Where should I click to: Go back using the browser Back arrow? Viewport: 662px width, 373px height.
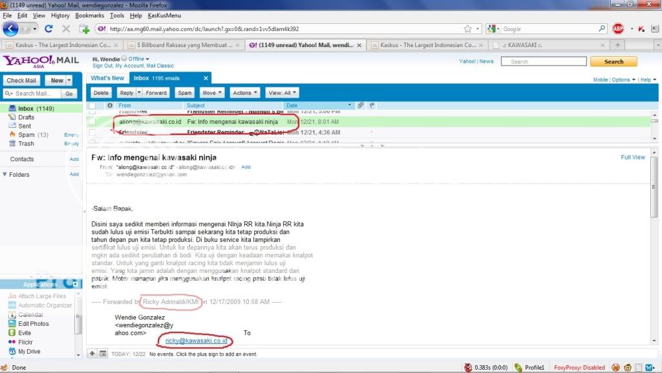pos(10,28)
